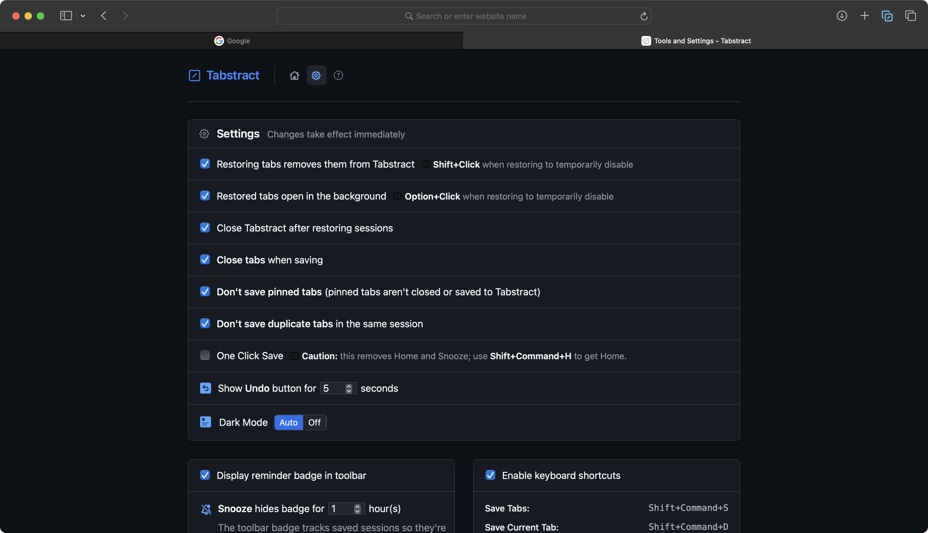Click the page reload icon in address bar
Viewport: 928px width, 533px height.
[x=644, y=16]
